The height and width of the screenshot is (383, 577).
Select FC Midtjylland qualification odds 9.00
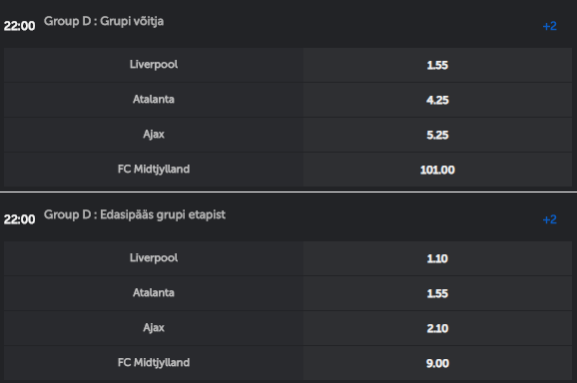point(437,363)
